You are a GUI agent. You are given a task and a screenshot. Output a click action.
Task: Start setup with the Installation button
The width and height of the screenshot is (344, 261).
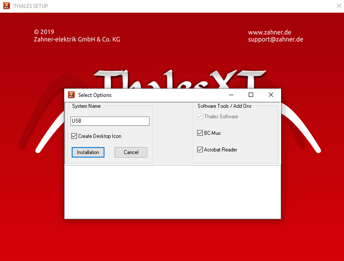(x=88, y=152)
